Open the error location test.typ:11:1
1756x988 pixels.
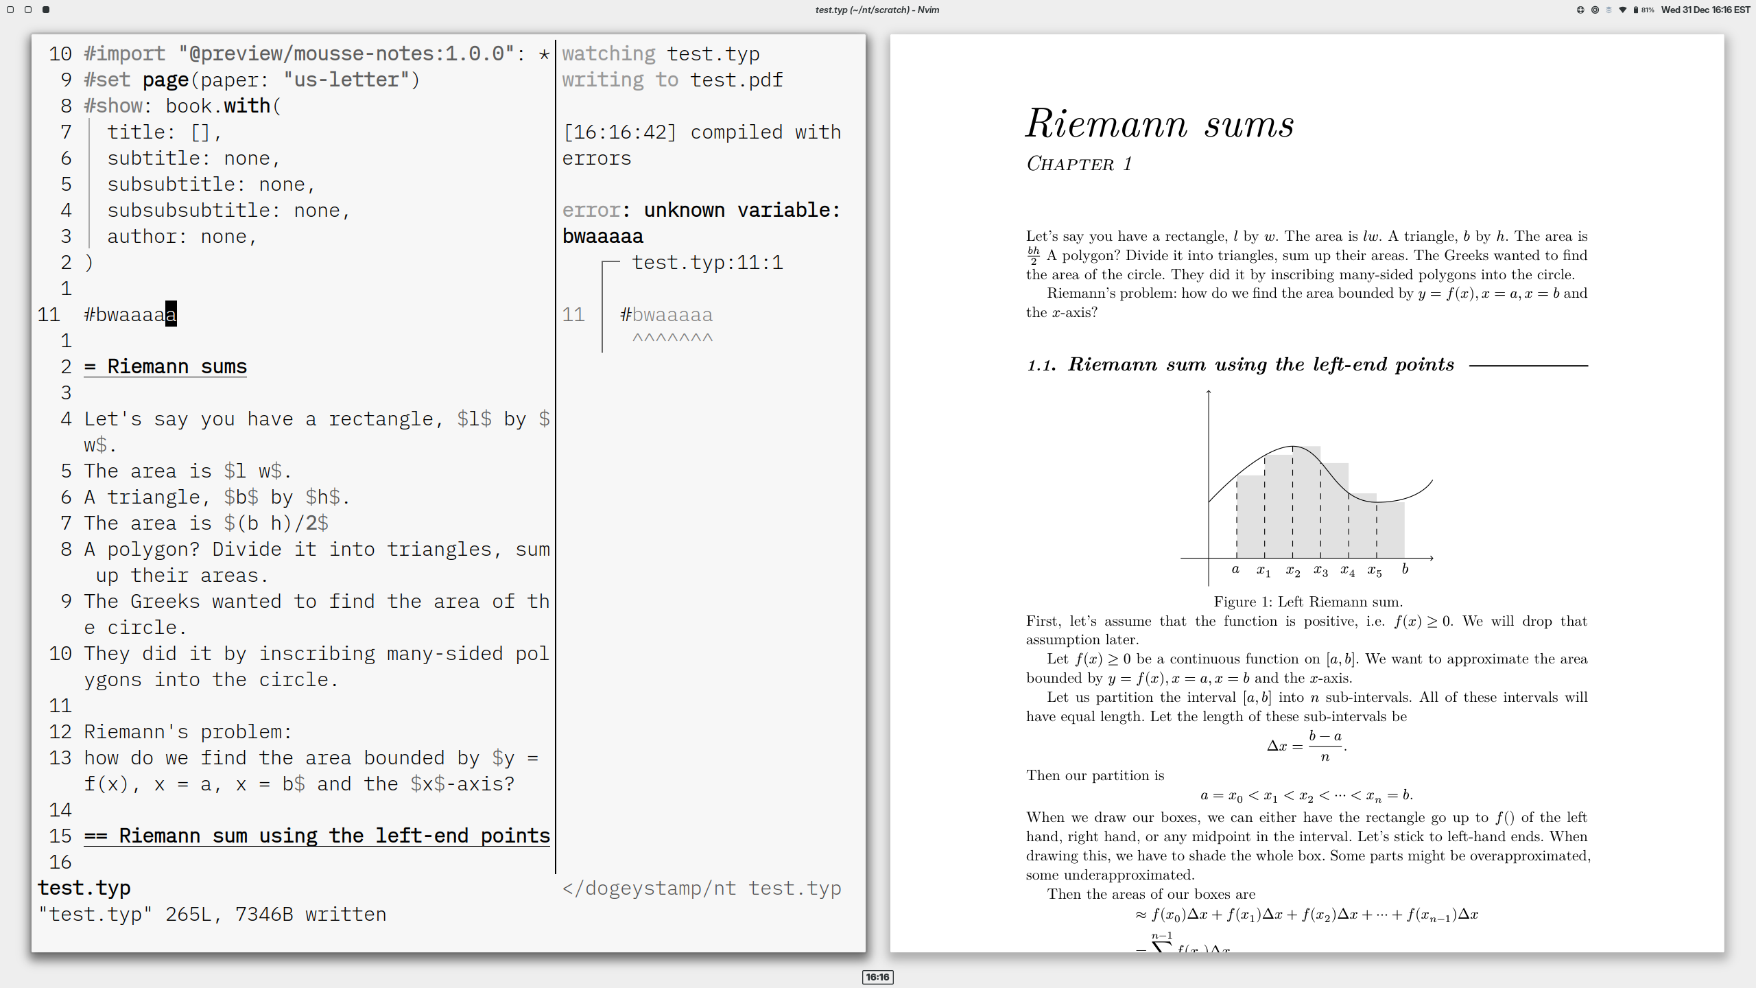tap(707, 261)
